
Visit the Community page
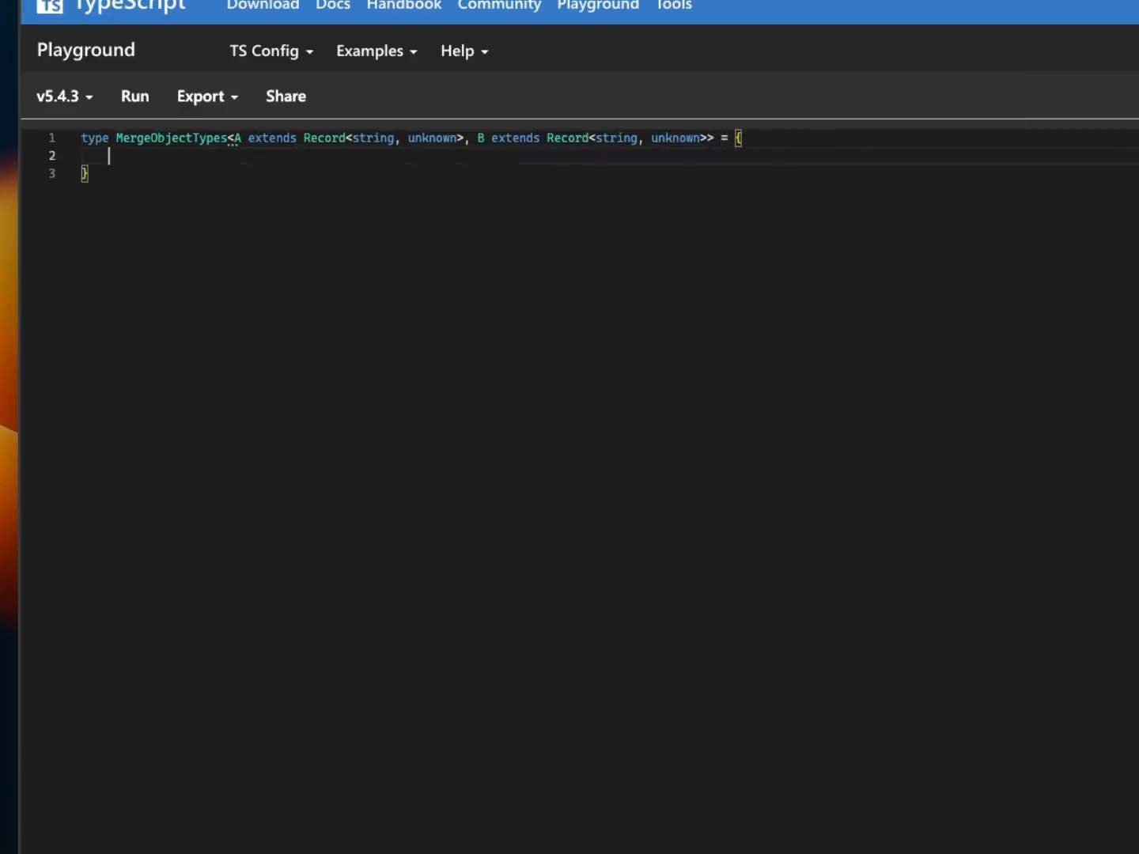point(499,6)
